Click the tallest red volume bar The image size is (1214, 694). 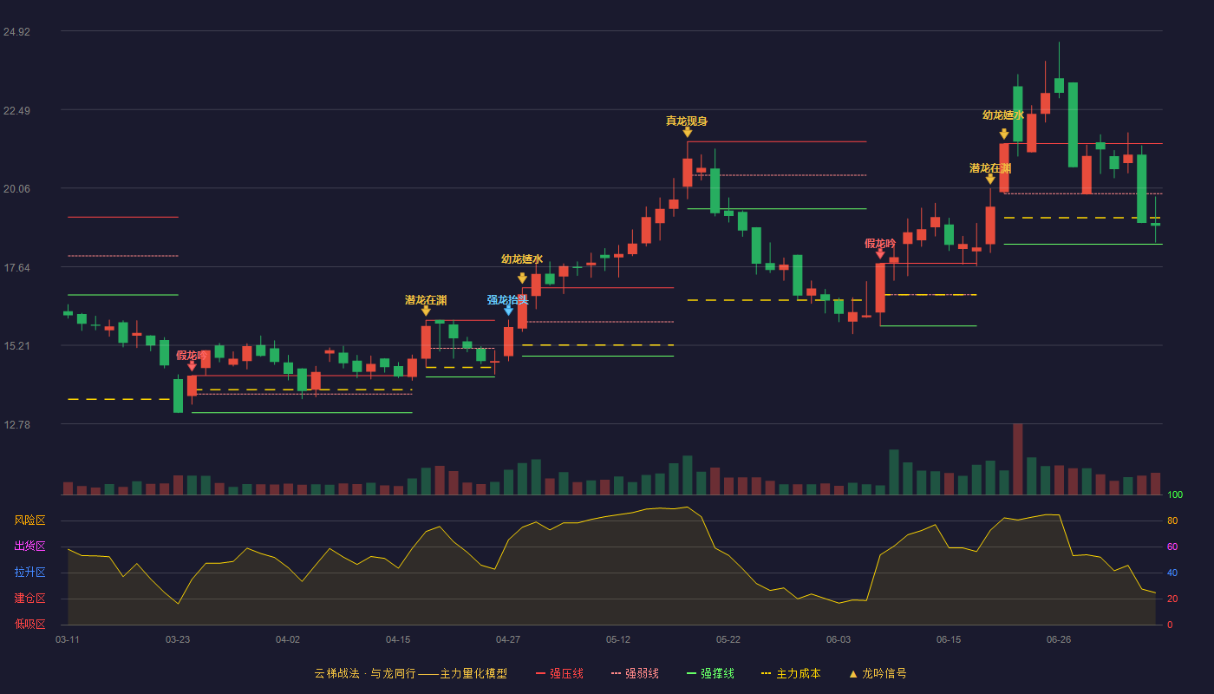(x=1017, y=459)
